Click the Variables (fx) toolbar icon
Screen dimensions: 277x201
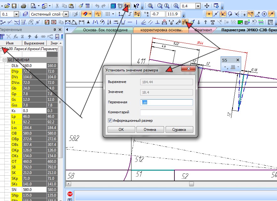point(127,6)
